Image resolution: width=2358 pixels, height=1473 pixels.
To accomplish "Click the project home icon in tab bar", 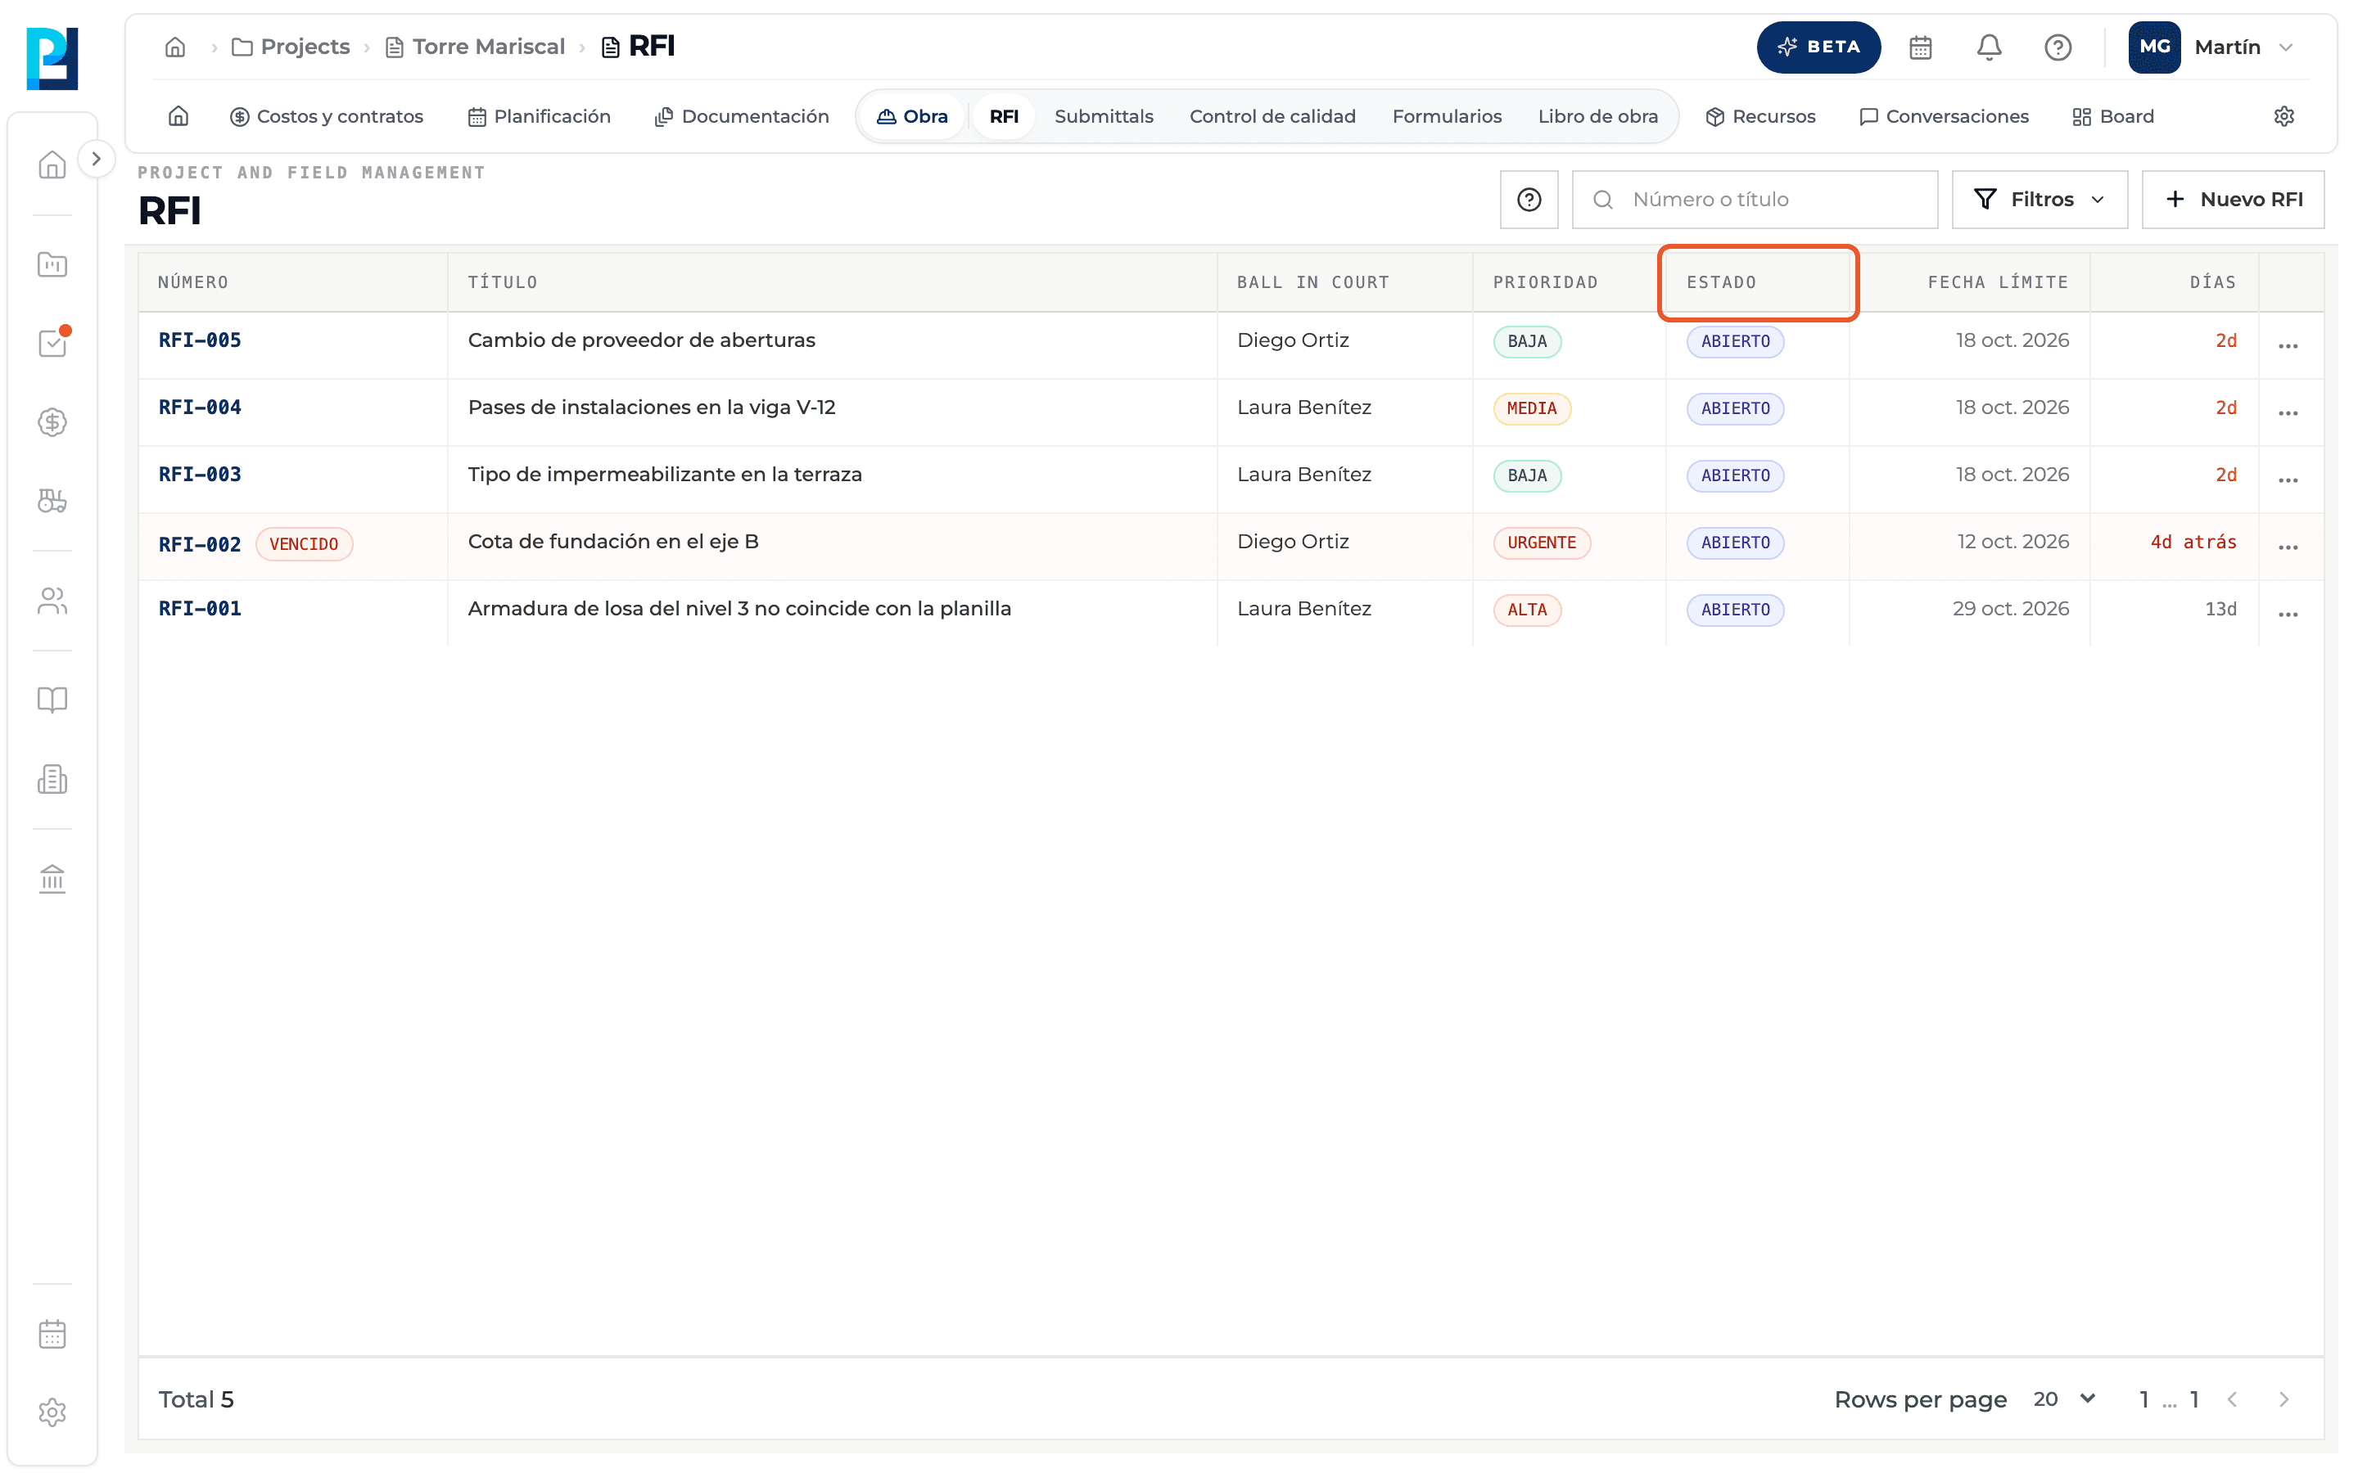I will [178, 117].
